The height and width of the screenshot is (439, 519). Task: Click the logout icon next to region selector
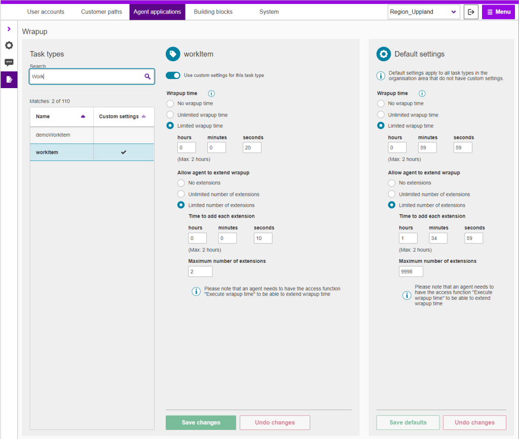[x=471, y=12]
